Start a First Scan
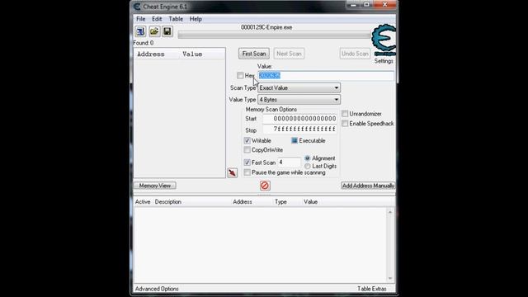Screen dimensions: 528x297 (x=254, y=54)
